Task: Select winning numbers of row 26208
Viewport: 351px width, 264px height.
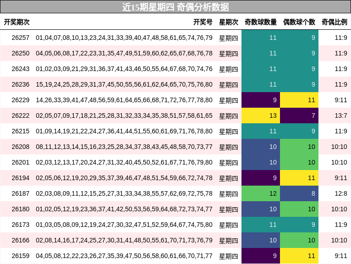Action: coord(124,147)
